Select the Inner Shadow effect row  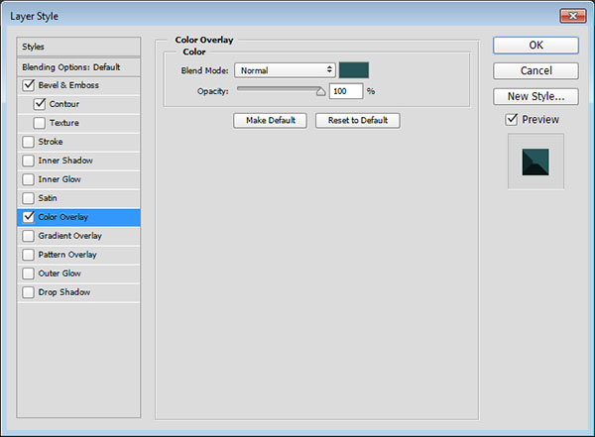(x=78, y=161)
